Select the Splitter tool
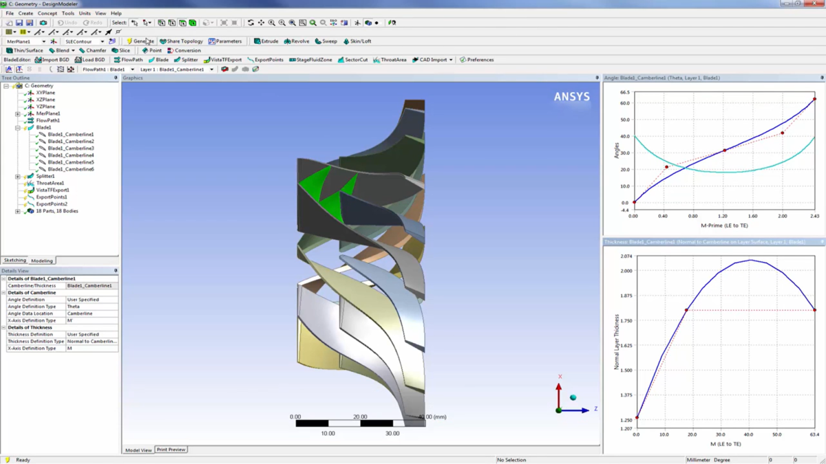 pyautogui.click(x=186, y=60)
